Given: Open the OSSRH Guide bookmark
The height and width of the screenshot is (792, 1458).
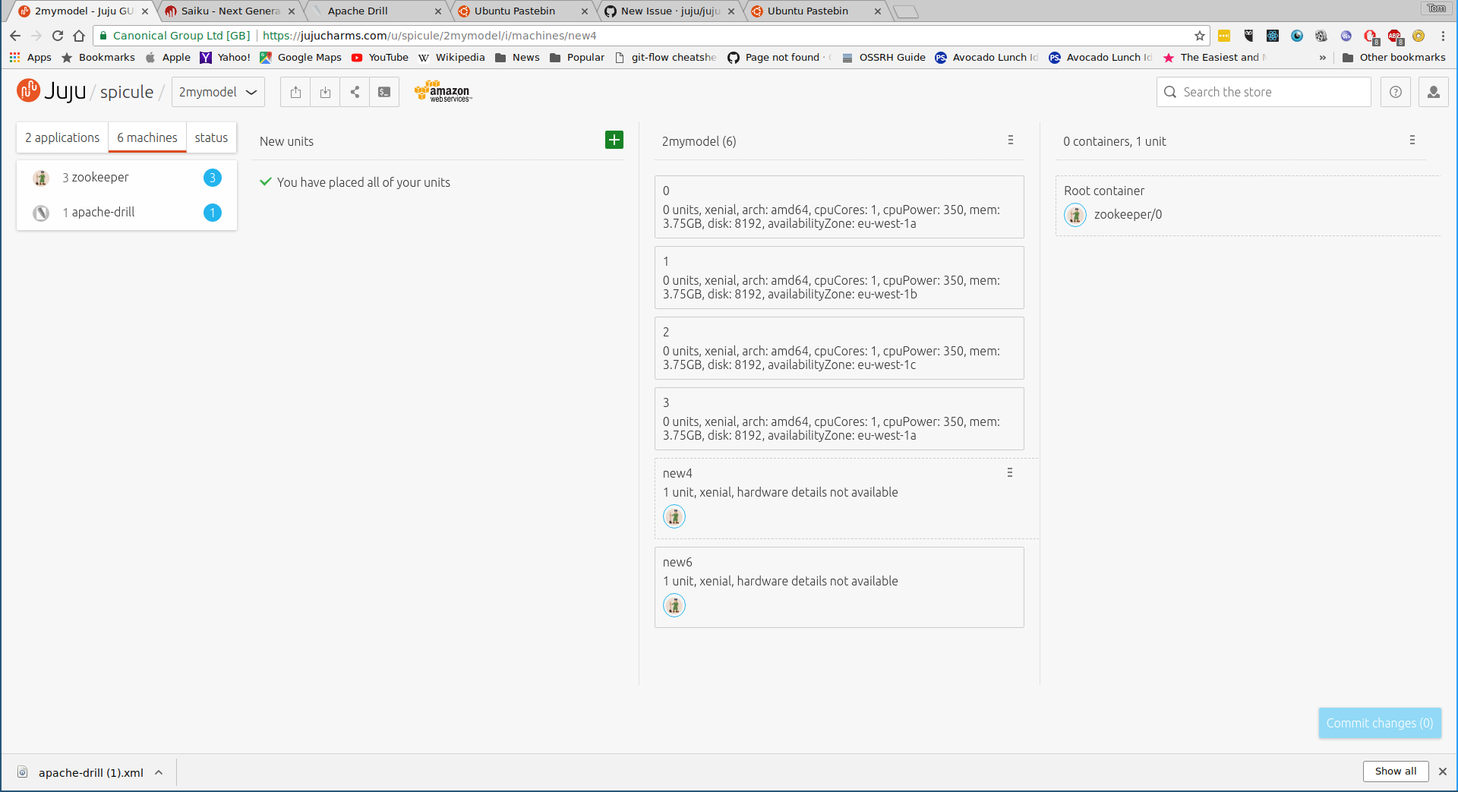Looking at the screenshot, I should click(x=884, y=58).
